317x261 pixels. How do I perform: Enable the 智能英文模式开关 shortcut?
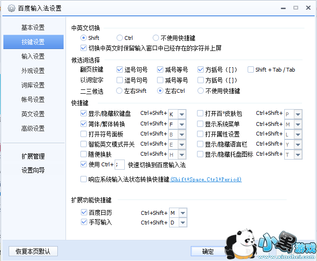pos(83,144)
